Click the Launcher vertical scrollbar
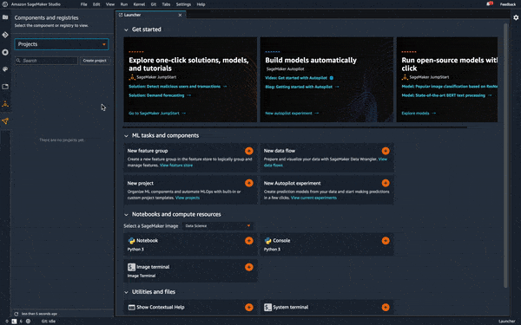This screenshot has width=521, height=325. tap(505, 156)
